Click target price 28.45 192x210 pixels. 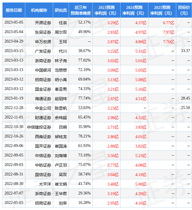185,98
